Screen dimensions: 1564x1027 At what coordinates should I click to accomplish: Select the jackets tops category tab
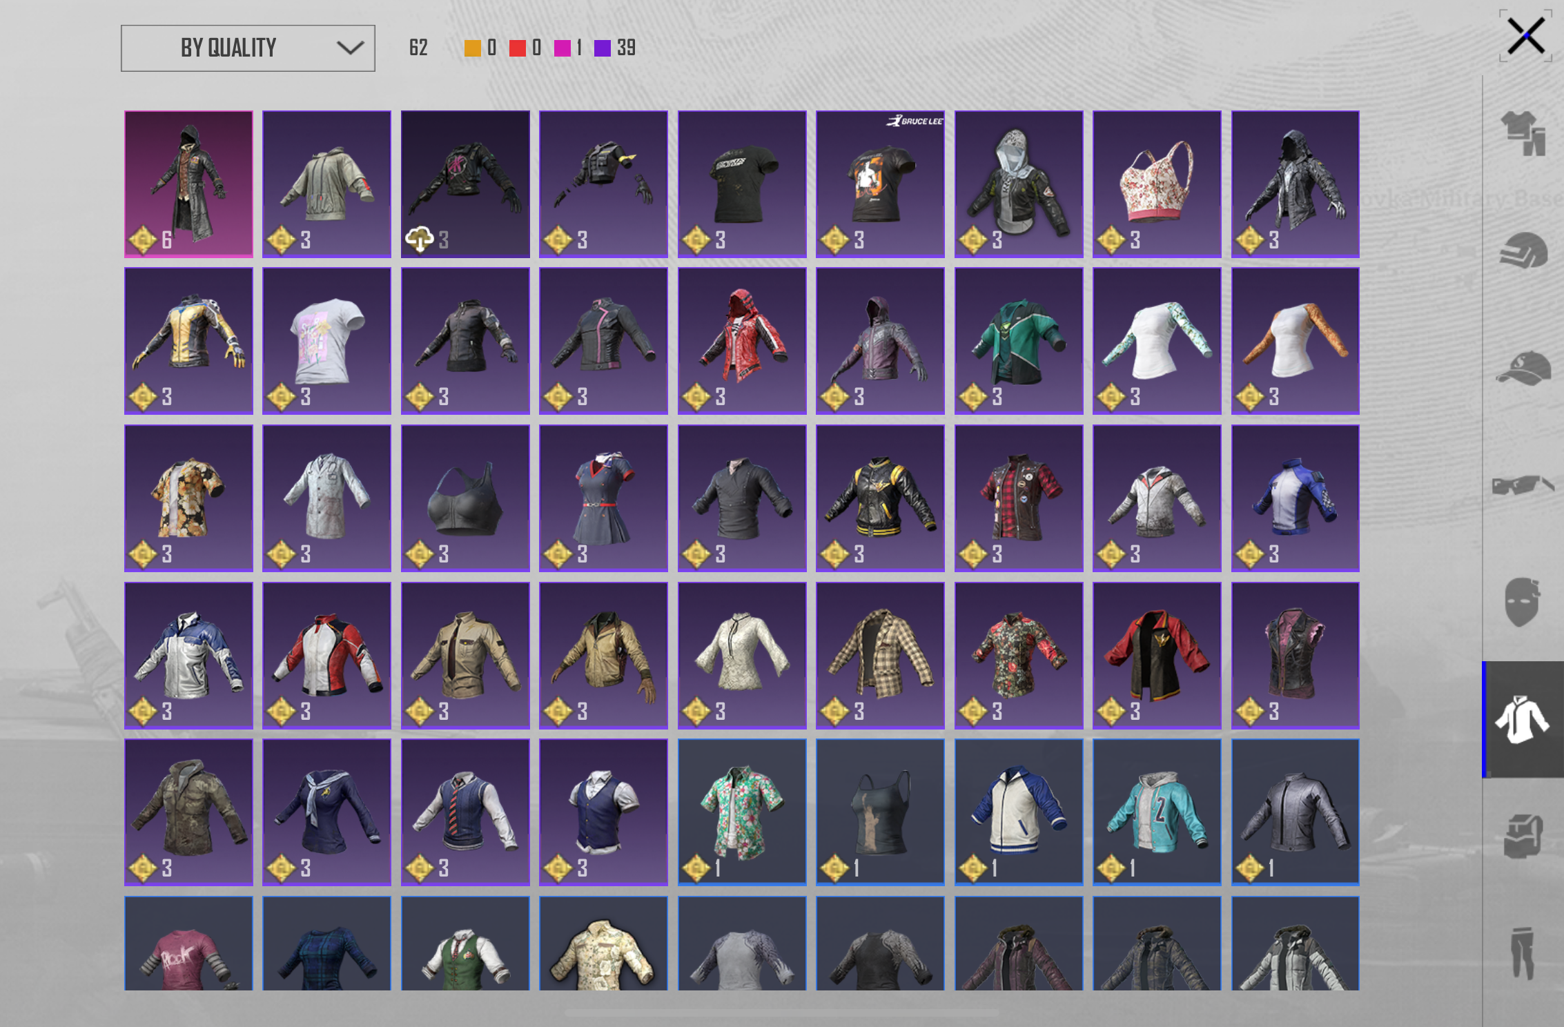(1523, 719)
